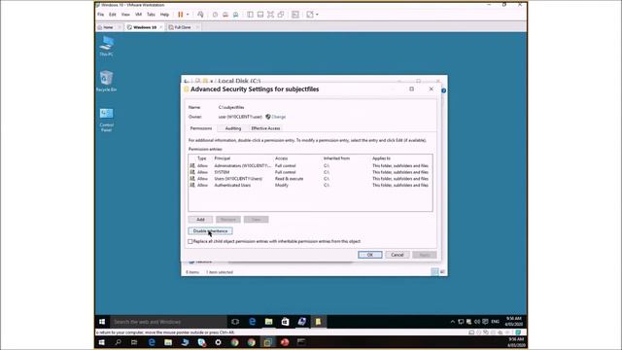
Task: Click the VMware pause button in toolbar
Action: click(181, 15)
